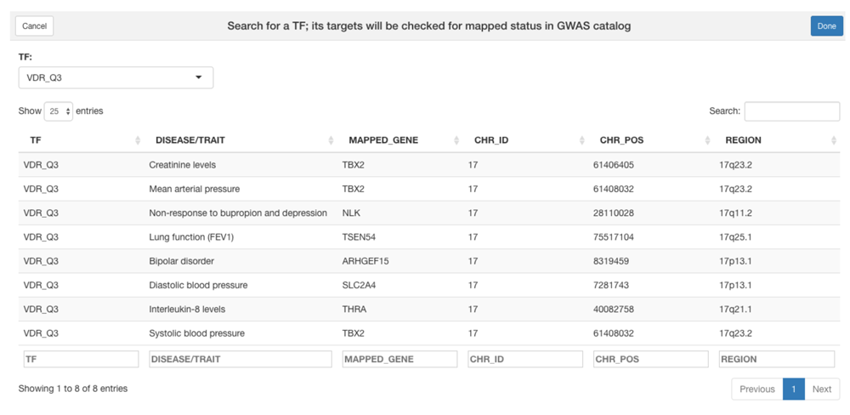Open the VDR_Q3 TF dropdown
The image size is (850, 415).
tap(116, 77)
